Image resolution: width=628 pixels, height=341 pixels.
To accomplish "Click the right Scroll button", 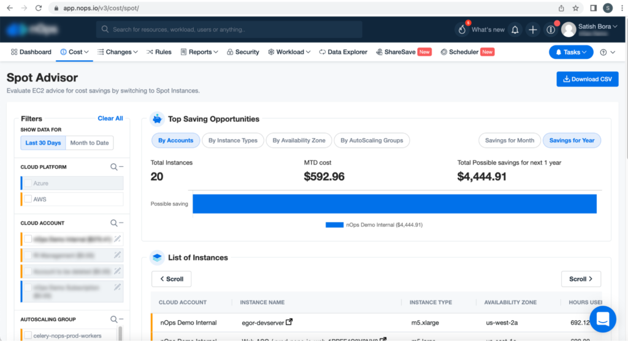I will [x=581, y=279].
